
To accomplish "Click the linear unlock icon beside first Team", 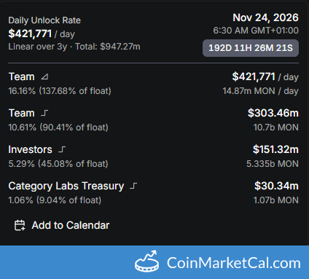I will (44, 77).
